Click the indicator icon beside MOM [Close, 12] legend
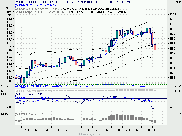Viewport: 182px width, 136px height. pos(17,115)
